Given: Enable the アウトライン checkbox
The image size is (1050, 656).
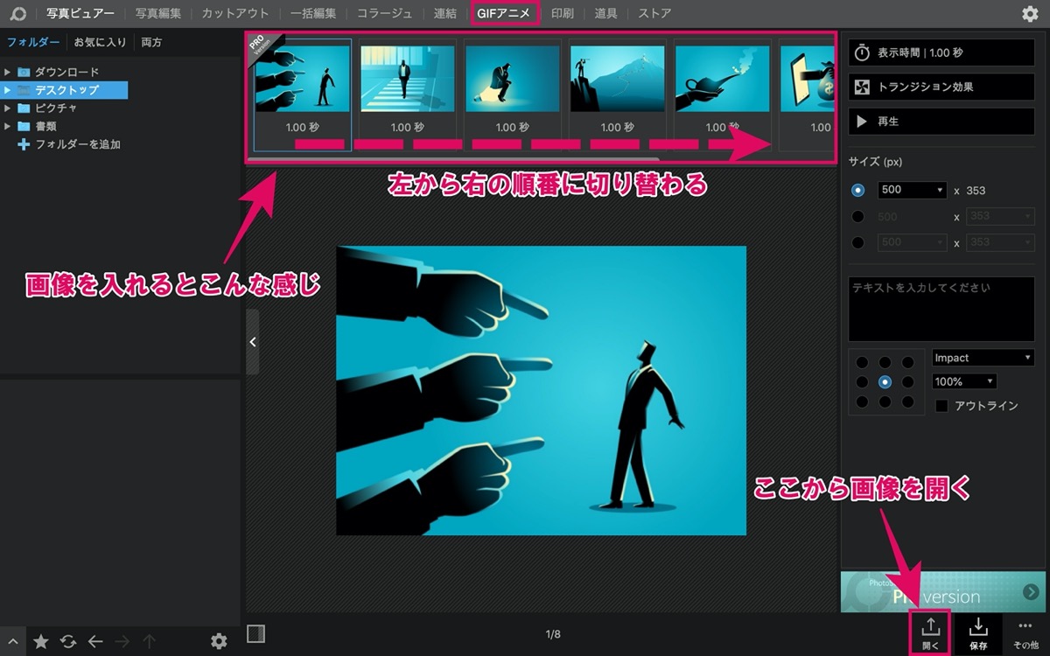Looking at the screenshot, I should point(941,406).
